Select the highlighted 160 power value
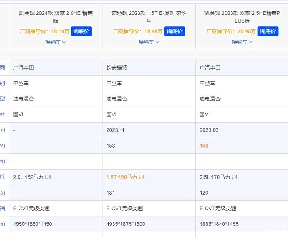This screenshot has width=288, height=237. pos(204,146)
